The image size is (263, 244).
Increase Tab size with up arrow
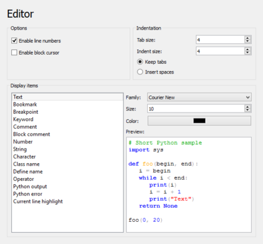248,38
